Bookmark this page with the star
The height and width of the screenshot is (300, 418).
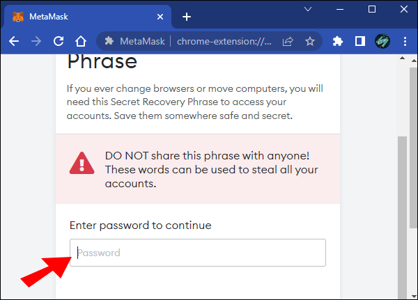[309, 41]
